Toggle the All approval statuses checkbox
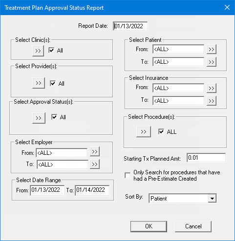The height and width of the screenshot is (241, 235). [54, 117]
